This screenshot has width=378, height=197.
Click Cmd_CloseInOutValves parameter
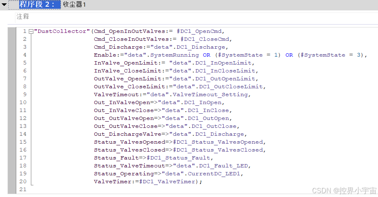[131, 39]
